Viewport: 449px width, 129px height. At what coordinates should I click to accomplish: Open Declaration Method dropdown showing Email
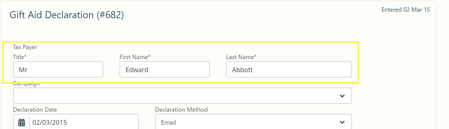click(253, 122)
